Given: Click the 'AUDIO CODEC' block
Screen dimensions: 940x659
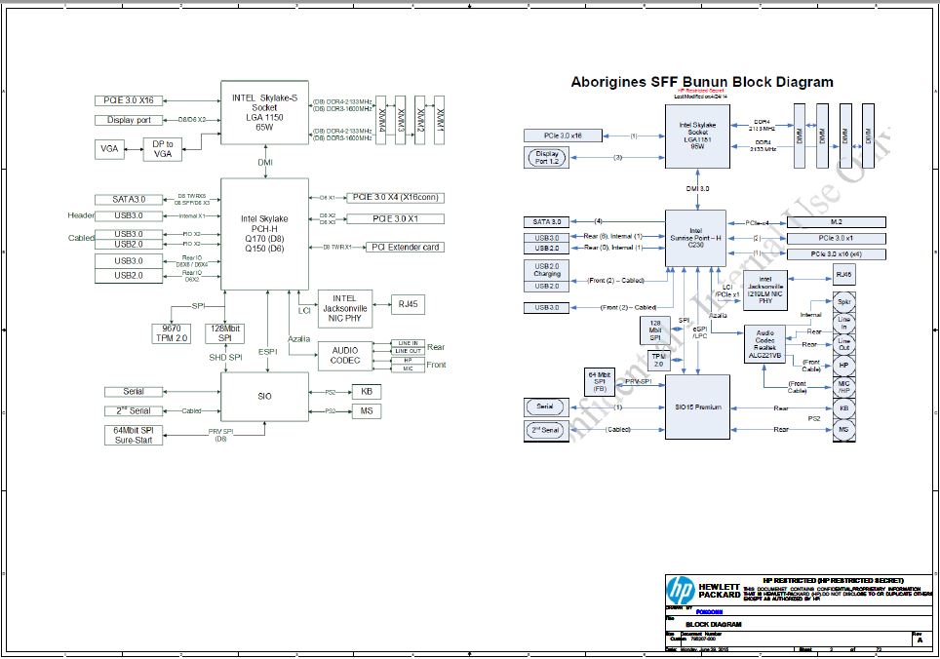Looking at the screenshot, I should point(345,356).
